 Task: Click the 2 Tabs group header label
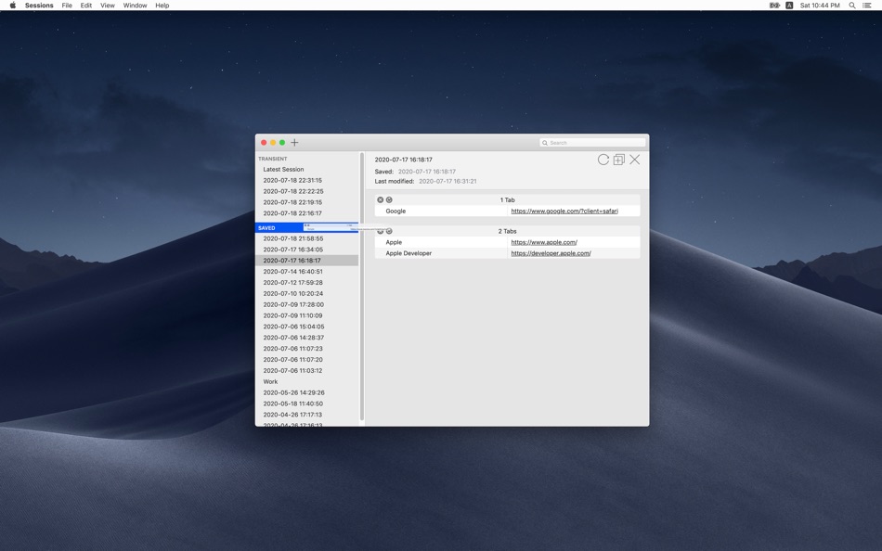point(507,231)
